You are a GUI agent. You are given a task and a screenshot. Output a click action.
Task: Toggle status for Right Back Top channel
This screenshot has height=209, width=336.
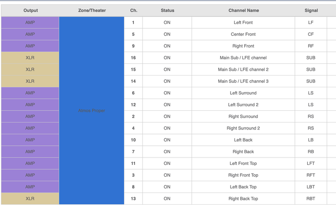[x=167, y=199]
